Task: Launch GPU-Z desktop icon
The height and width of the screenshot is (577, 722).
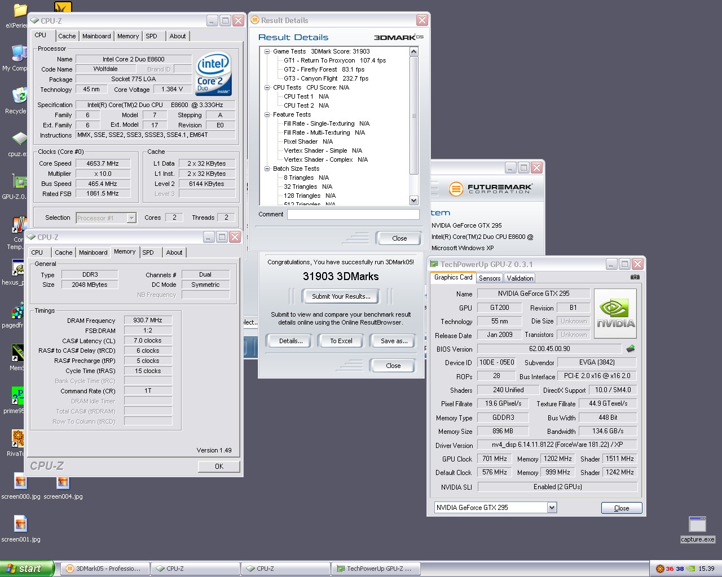Action: [20, 181]
